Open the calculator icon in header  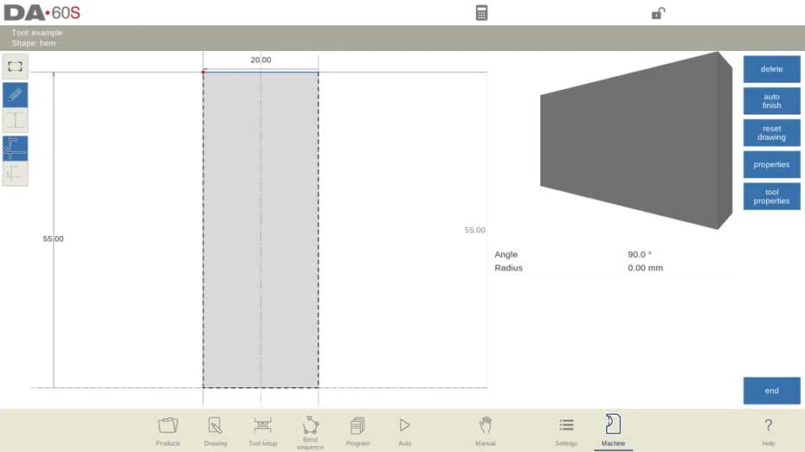pos(481,13)
